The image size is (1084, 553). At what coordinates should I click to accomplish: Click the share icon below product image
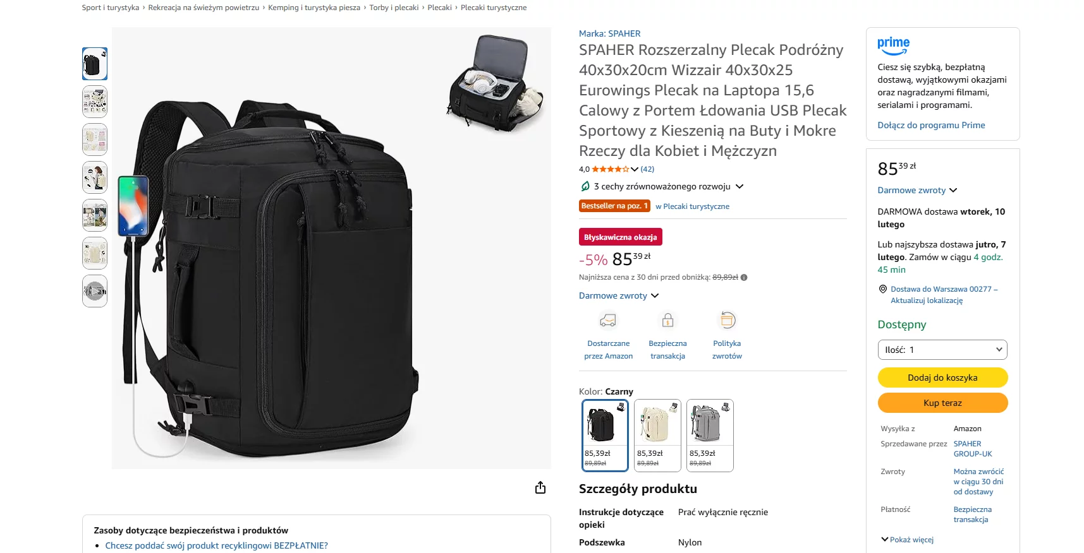tap(540, 487)
